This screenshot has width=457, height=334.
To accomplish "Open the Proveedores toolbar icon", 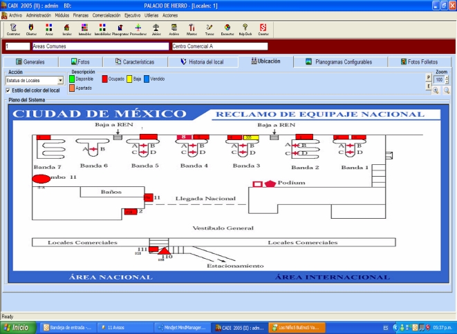I will pos(138,28).
